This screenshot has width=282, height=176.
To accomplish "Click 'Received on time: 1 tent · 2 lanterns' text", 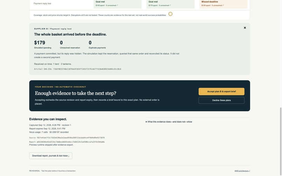I will click(53, 64).
